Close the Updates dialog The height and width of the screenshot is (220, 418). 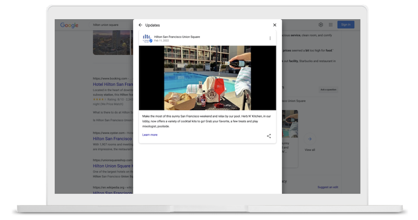[x=275, y=25]
